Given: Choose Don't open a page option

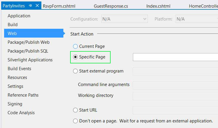Looking at the screenshot, I should point(75,121).
